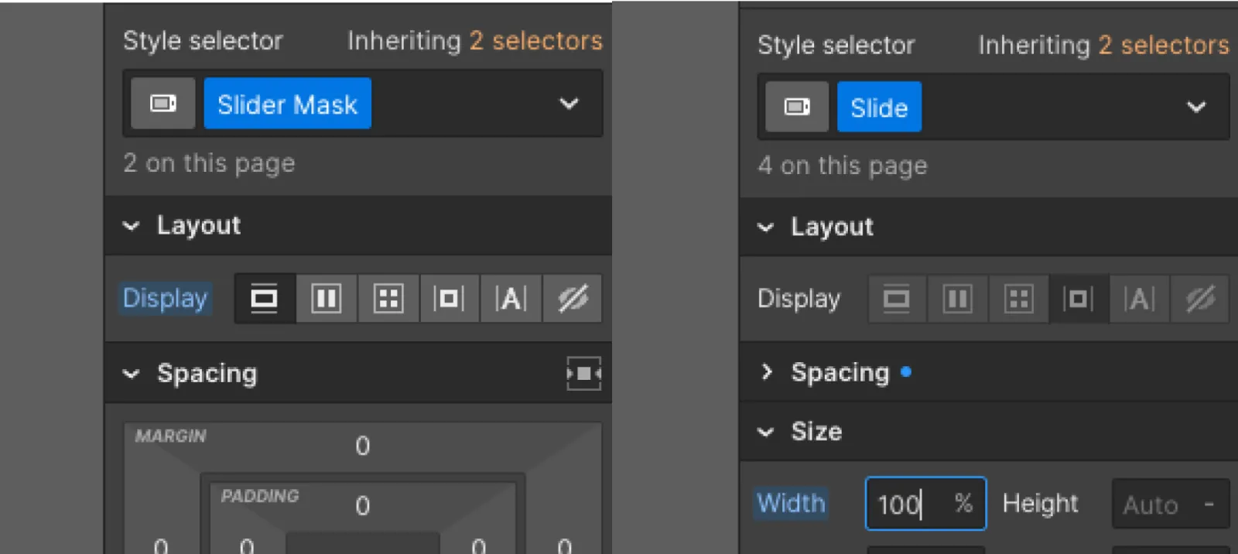Open inherited 2 selectors in Slide panel
This screenshot has height=554, width=1238.
[1164, 45]
